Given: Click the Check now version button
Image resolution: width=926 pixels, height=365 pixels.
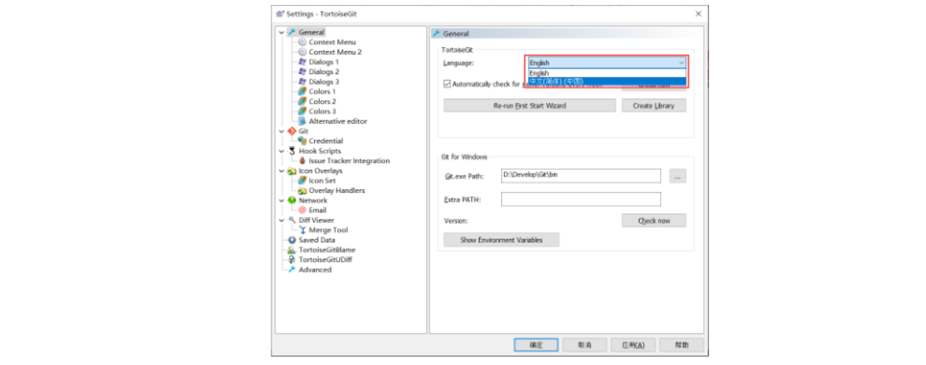Looking at the screenshot, I should click(x=654, y=221).
